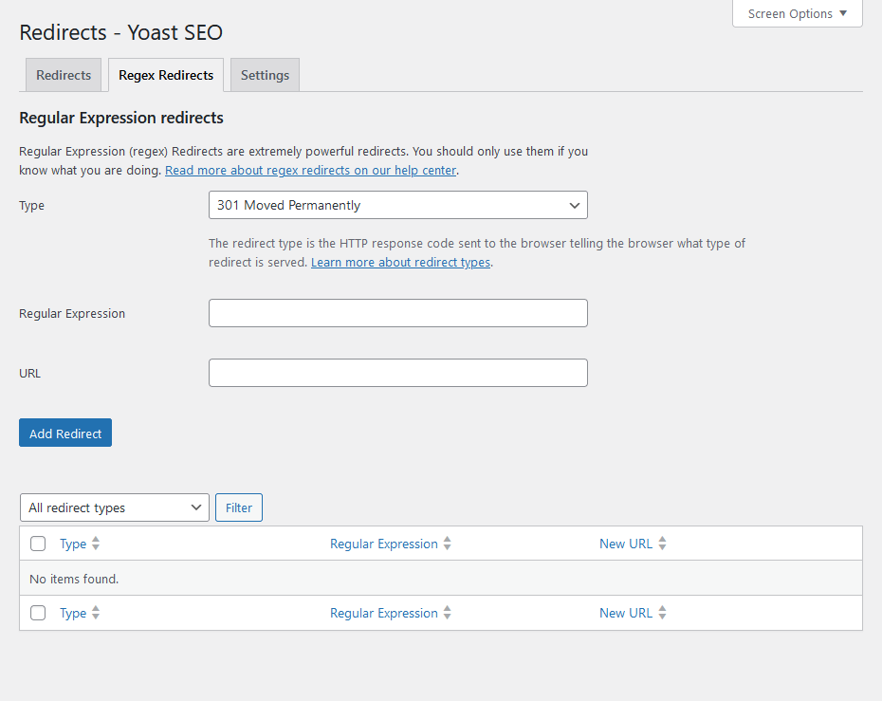Click the Add Redirect button
The width and height of the screenshot is (882, 701).
[x=65, y=433]
